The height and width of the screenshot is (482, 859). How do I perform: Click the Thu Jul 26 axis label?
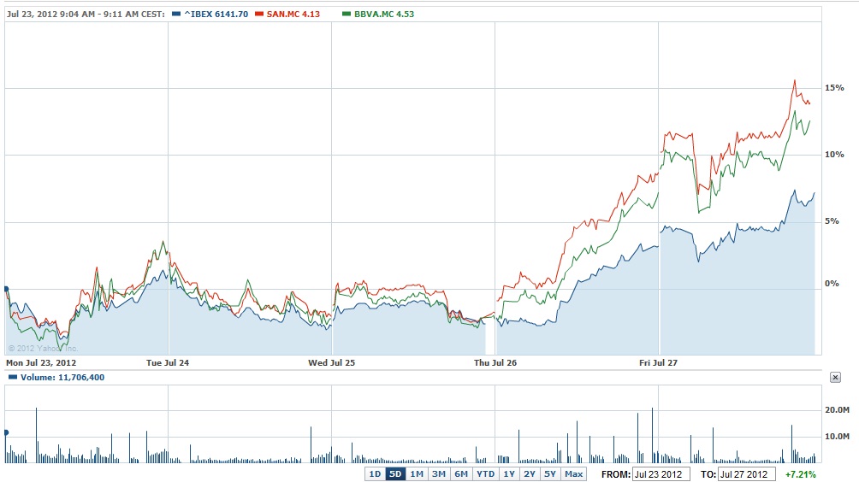point(495,362)
